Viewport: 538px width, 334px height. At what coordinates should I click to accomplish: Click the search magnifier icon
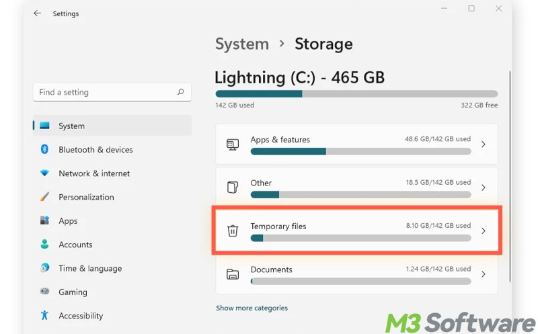[180, 92]
